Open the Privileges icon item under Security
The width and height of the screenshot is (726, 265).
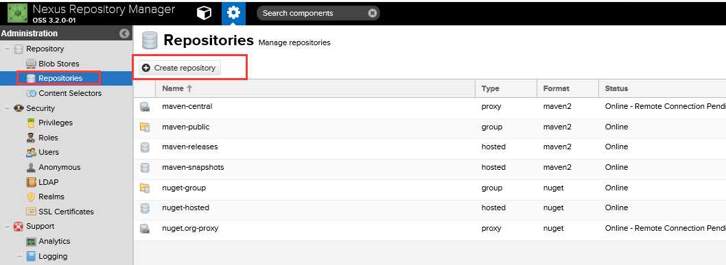[32, 123]
